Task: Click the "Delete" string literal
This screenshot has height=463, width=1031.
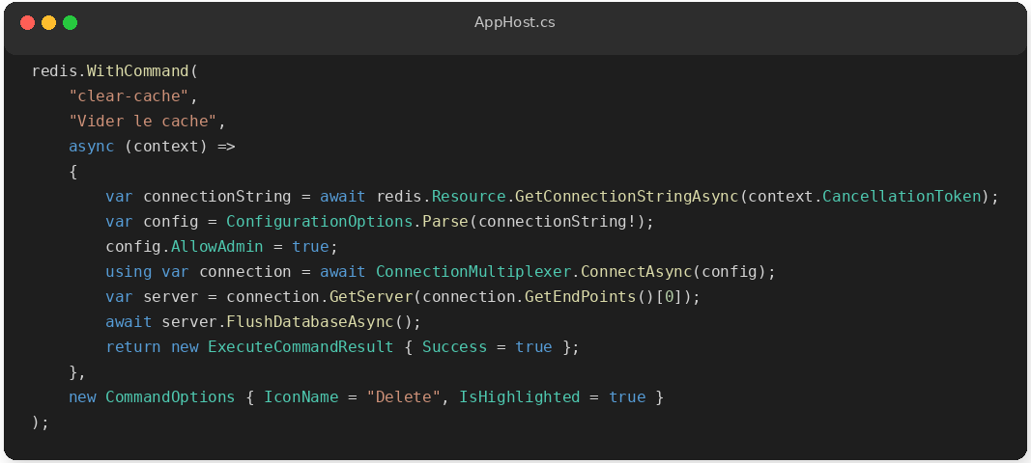Action: 403,397
